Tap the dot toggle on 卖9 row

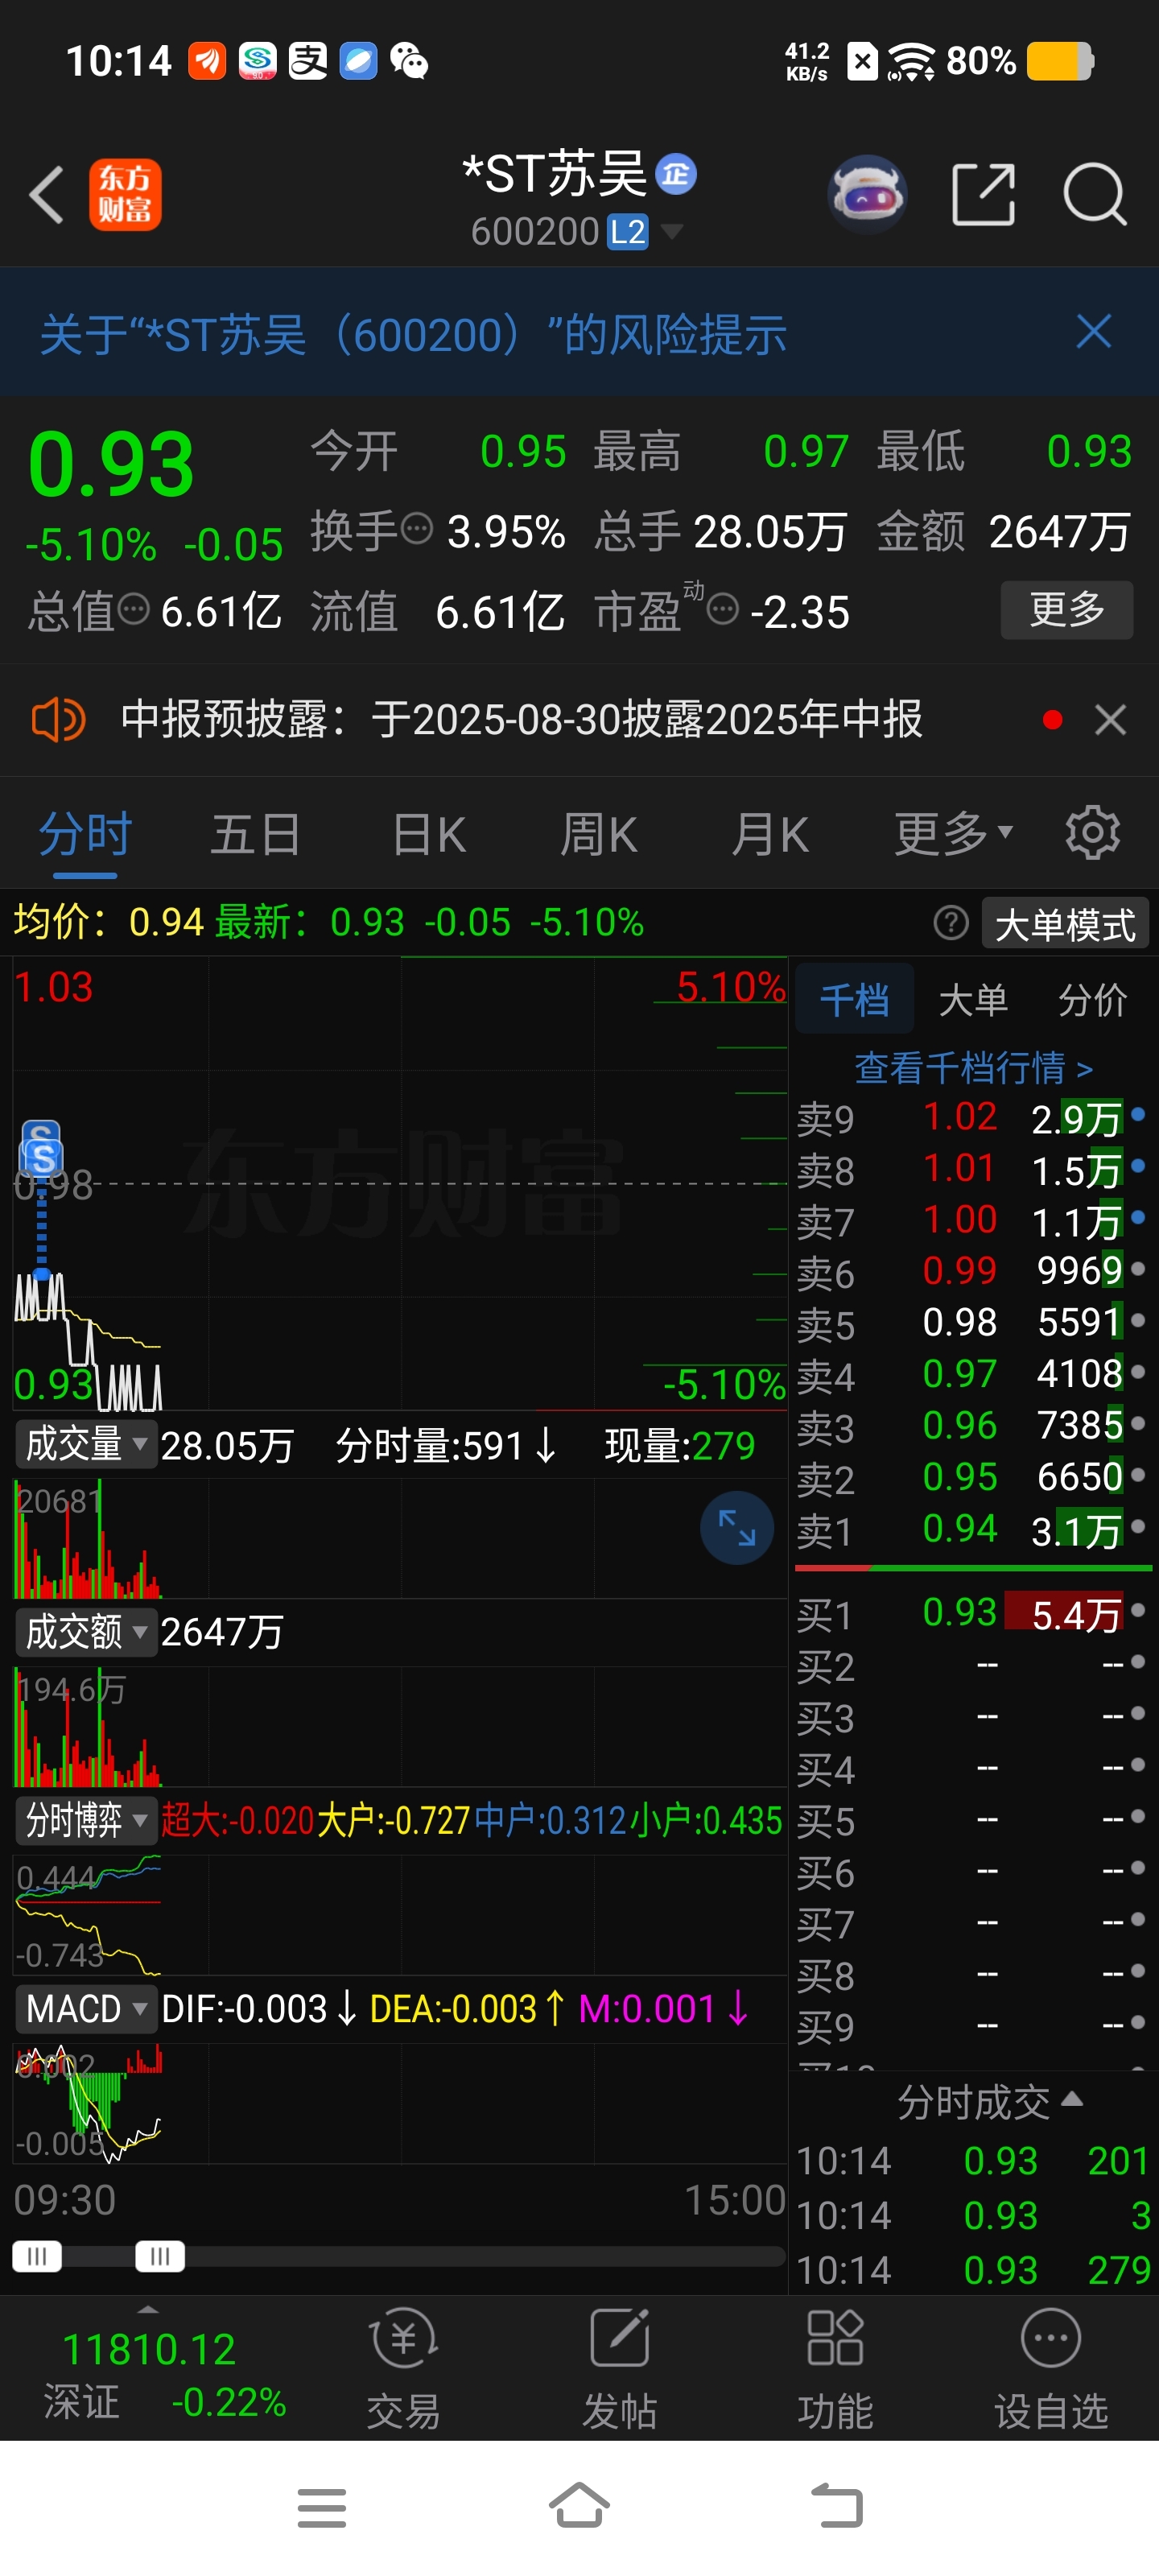1138,1113
